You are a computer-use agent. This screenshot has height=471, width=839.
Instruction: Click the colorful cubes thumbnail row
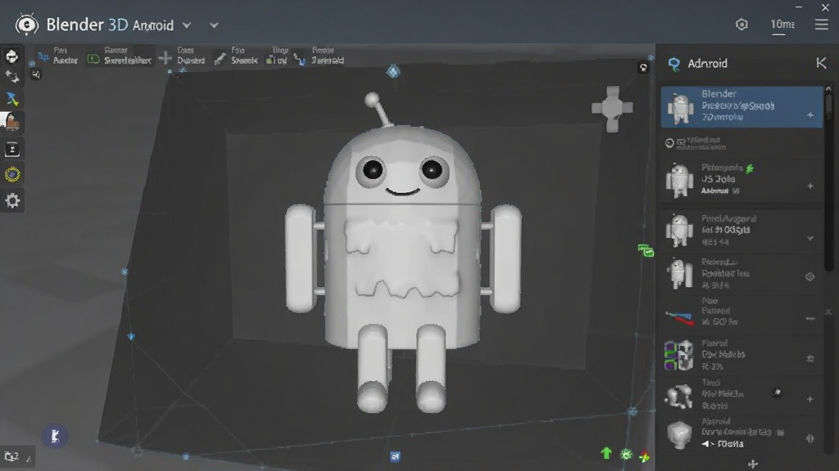click(x=741, y=355)
